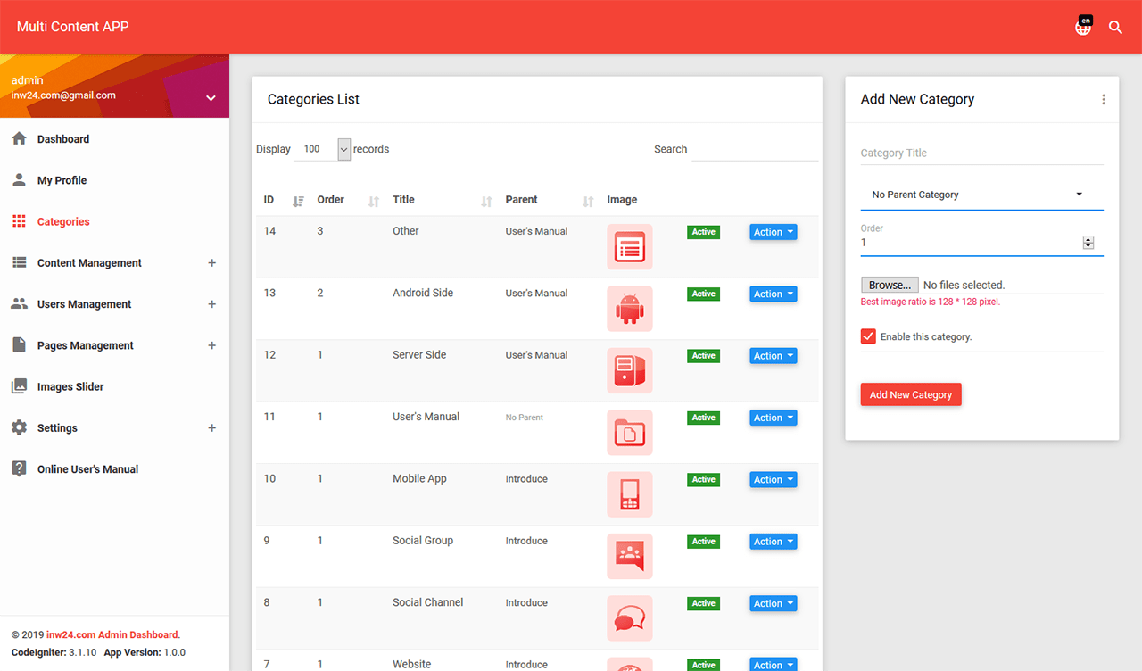
Task: Toggle Active status for Mobile App
Action: pos(703,479)
